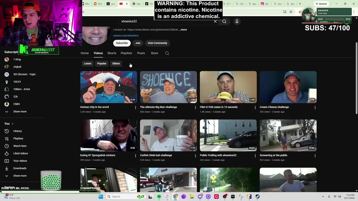Sort videos by Latest
Screen dimensions: 358x201
coord(88,63)
